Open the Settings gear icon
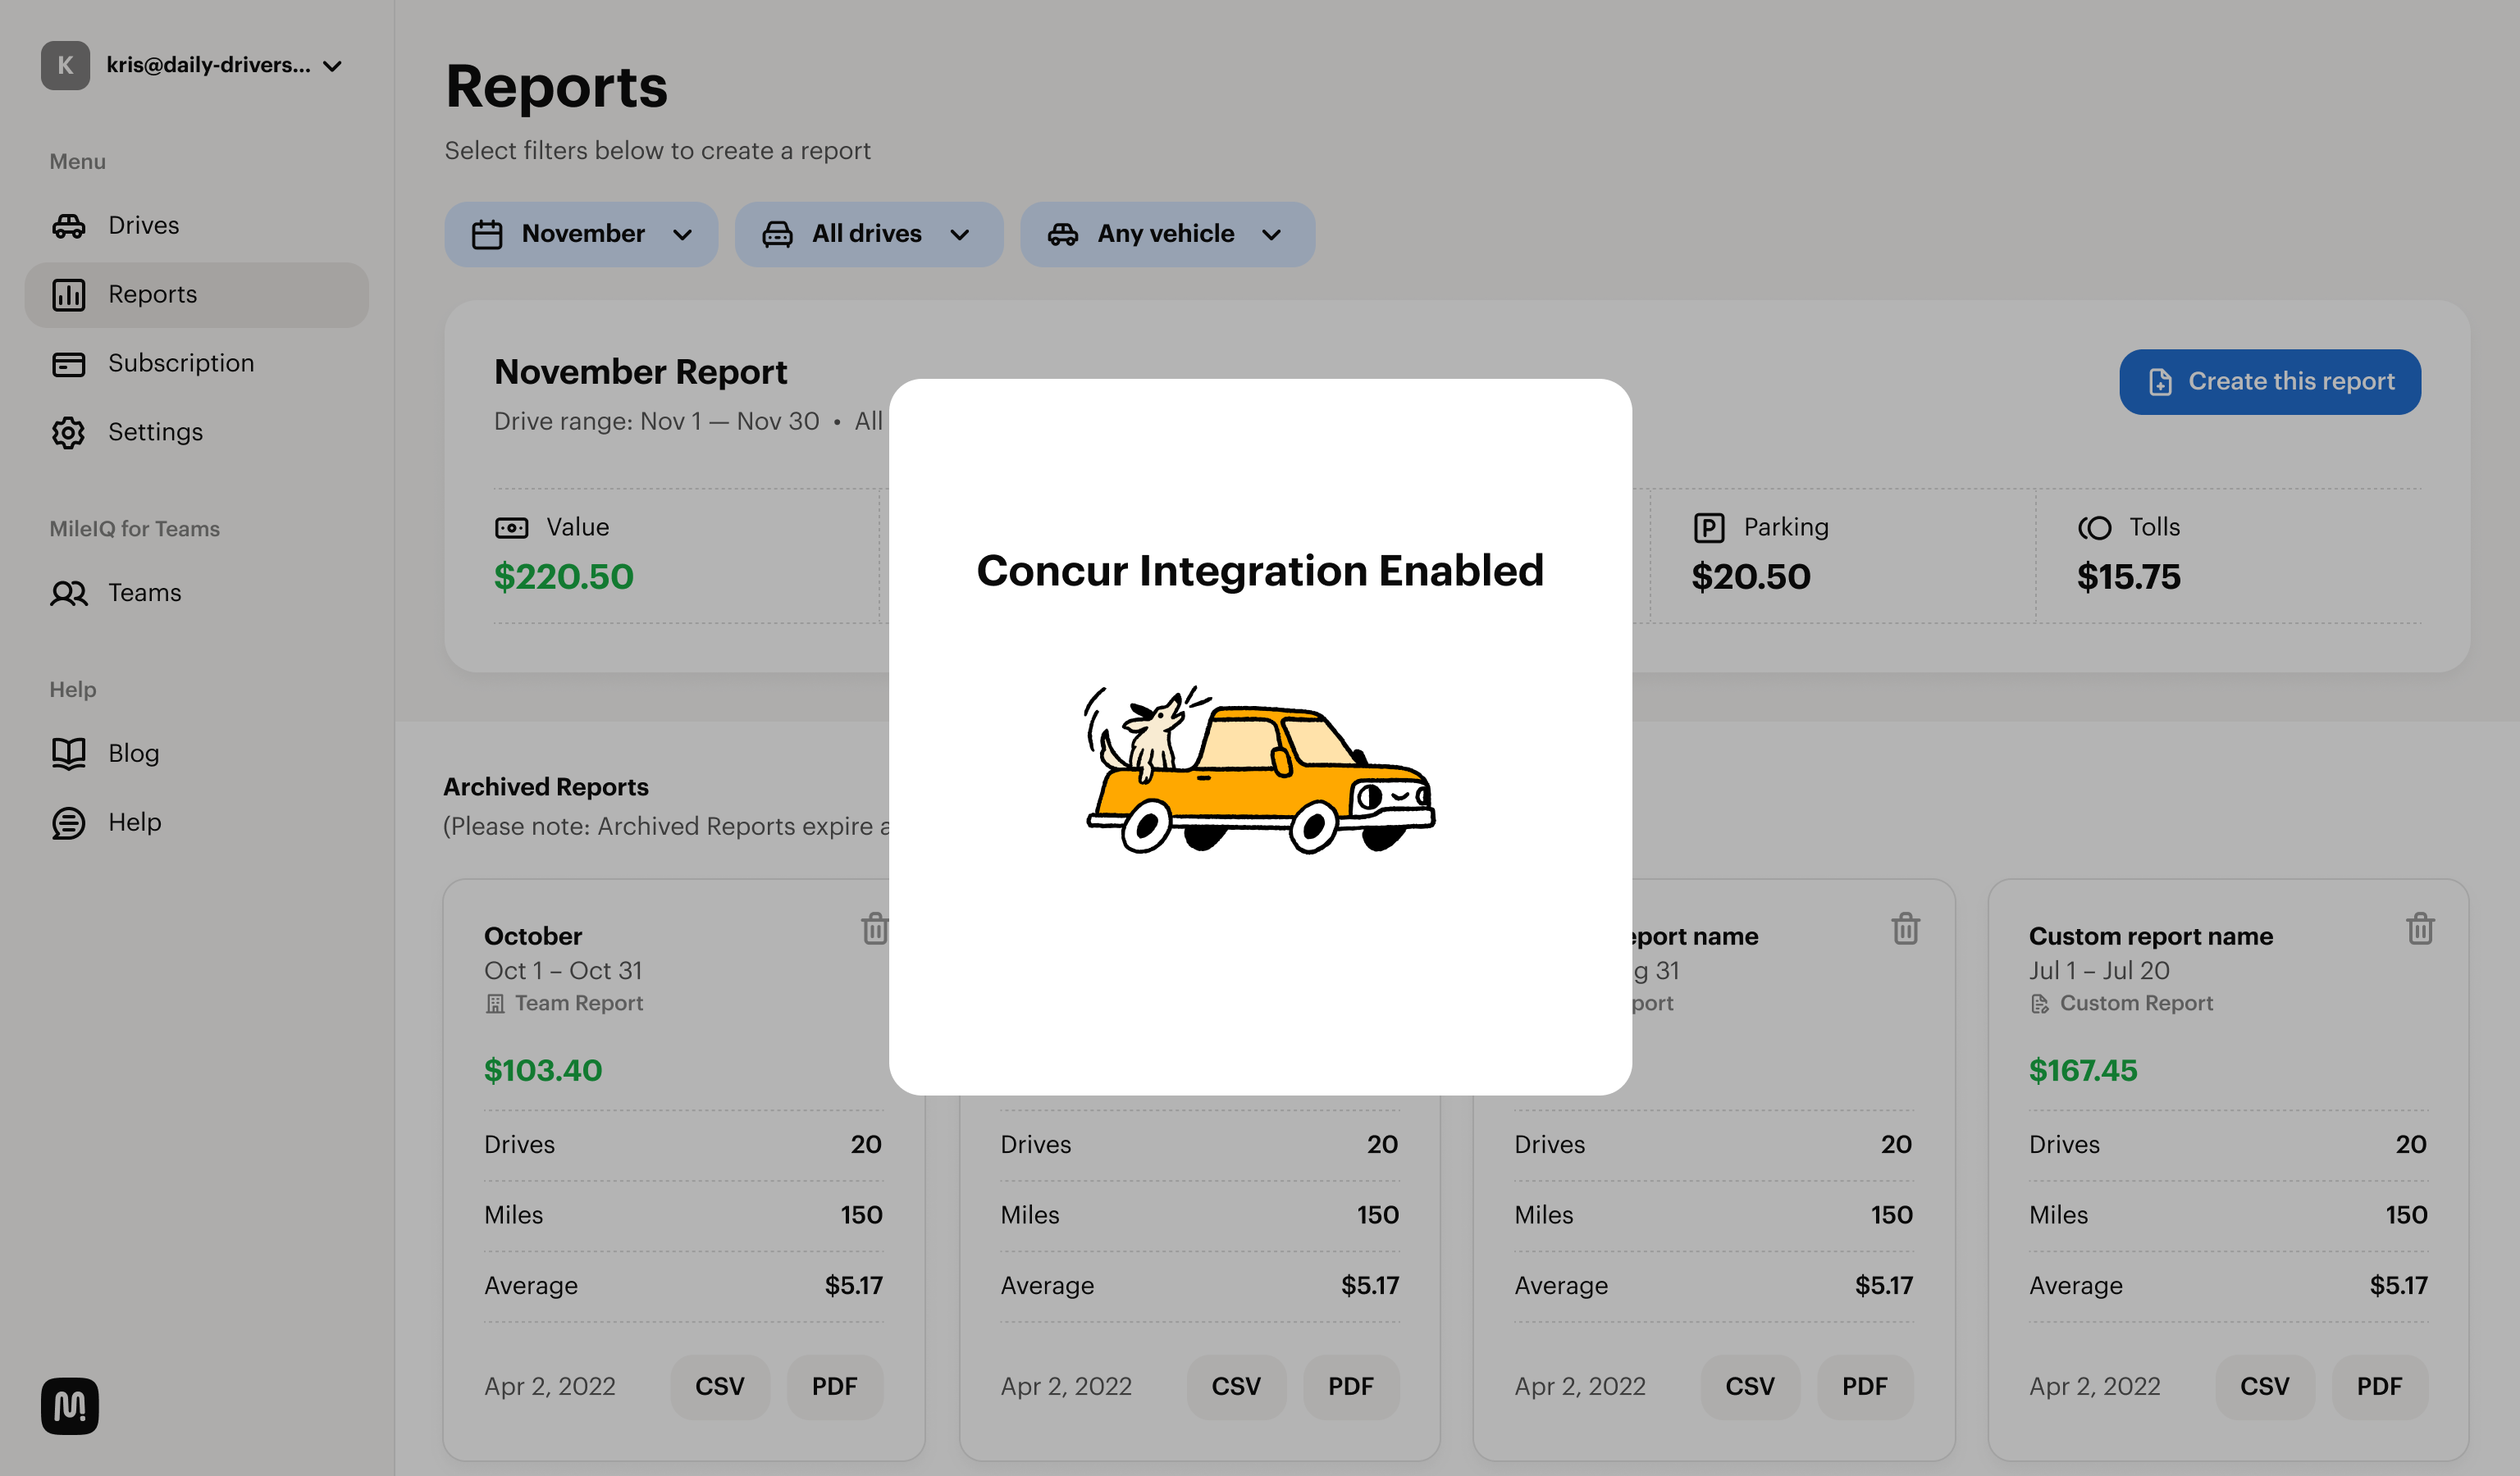The image size is (2520, 1476). [x=68, y=433]
